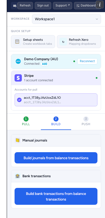Switch to the PUSH tab
The width and height of the screenshot is (105, 218).
pos(86,122)
